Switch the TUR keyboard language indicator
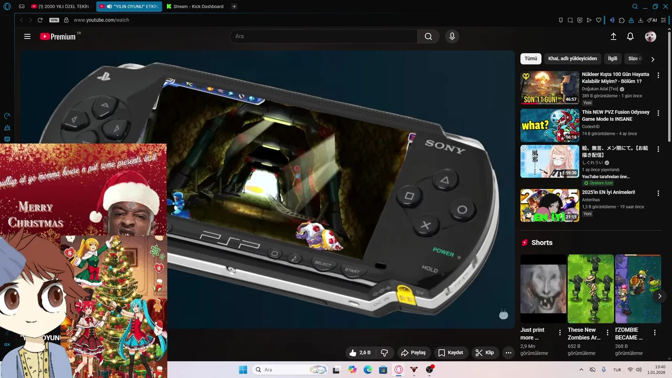The width and height of the screenshot is (672, 378). pos(617,370)
